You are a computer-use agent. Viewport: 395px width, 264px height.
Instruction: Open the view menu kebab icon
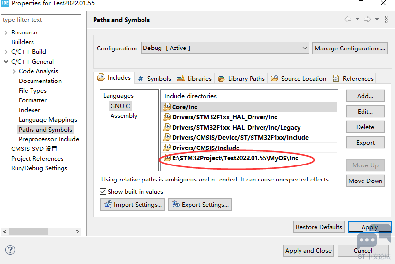click(386, 20)
